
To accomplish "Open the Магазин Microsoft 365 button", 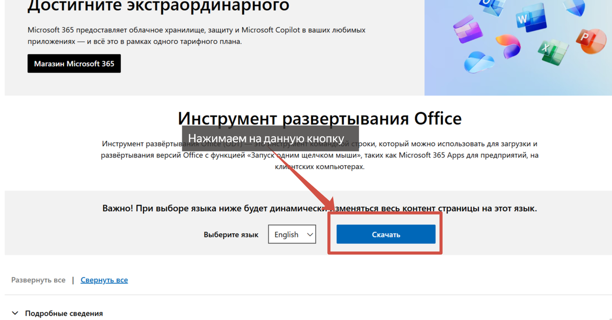I will coord(74,64).
